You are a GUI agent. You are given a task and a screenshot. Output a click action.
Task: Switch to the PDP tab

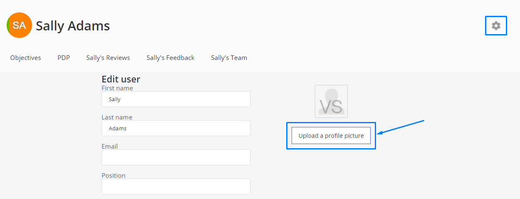point(64,58)
